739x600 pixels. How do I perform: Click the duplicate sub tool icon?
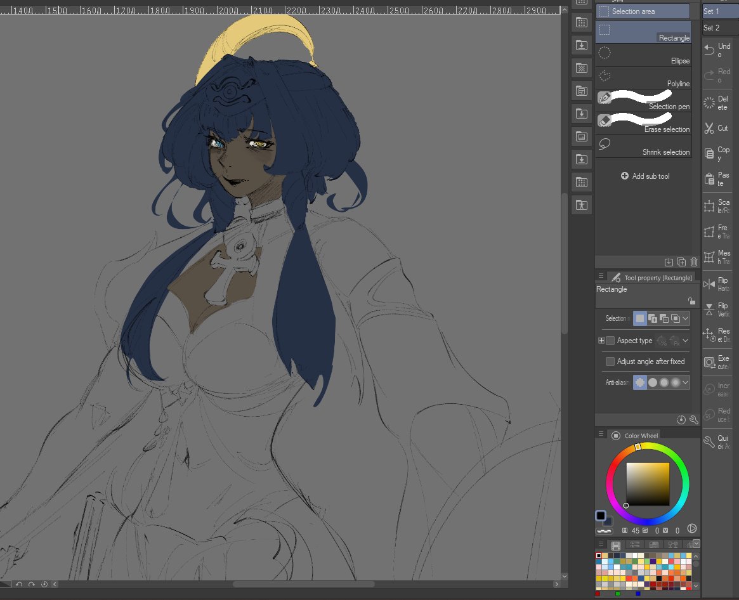tap(681, 261)
